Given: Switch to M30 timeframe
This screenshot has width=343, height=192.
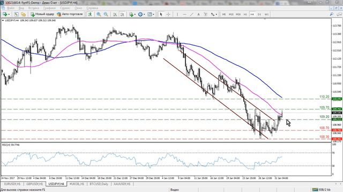Looking at the screenshot, I should pos(238,14).
